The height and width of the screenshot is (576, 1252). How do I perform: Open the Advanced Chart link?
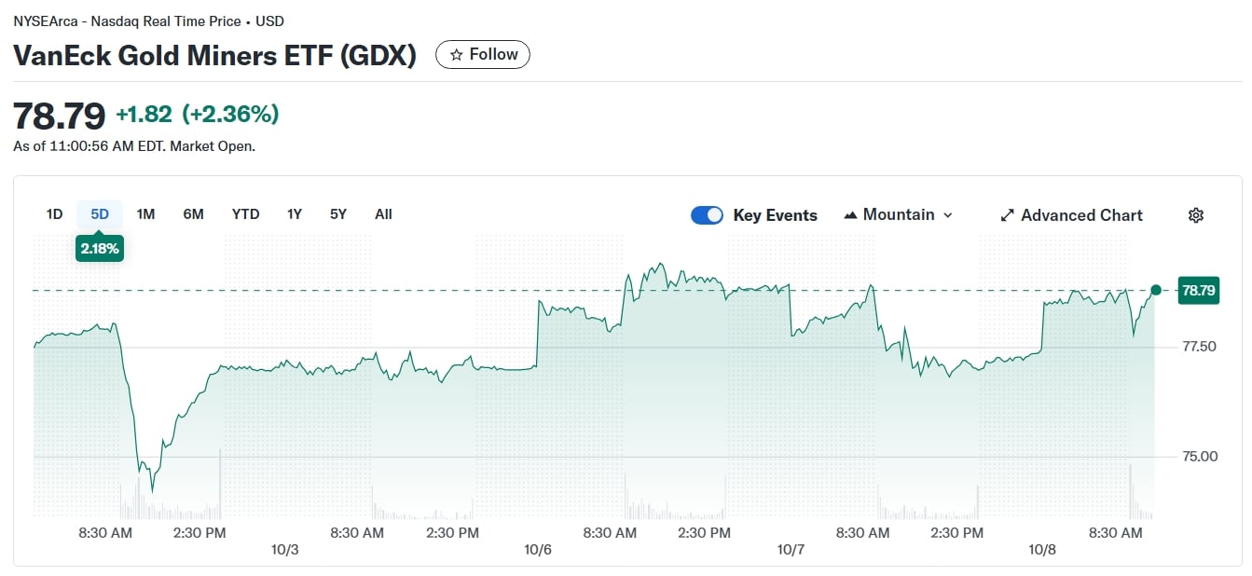(1071, 215)
